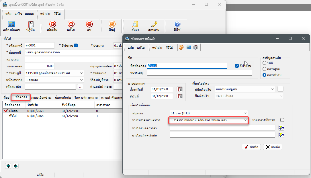This screenshot has height=178, width=311.
Task: Enable the ขายราคาใช้ประจำ checkbox
Action: point(282,120)
